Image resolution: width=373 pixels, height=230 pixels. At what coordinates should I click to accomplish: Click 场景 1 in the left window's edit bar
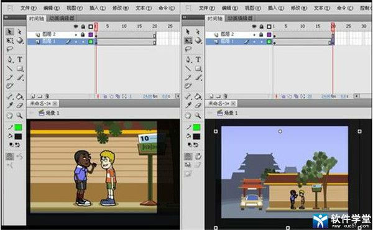[x=52, y=113]
